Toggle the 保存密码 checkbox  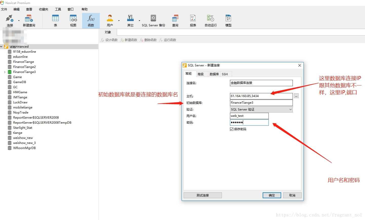coord(232,129)
